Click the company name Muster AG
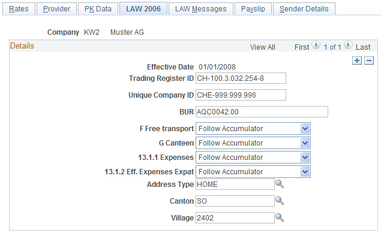381x233 pixels. [127, 32]
